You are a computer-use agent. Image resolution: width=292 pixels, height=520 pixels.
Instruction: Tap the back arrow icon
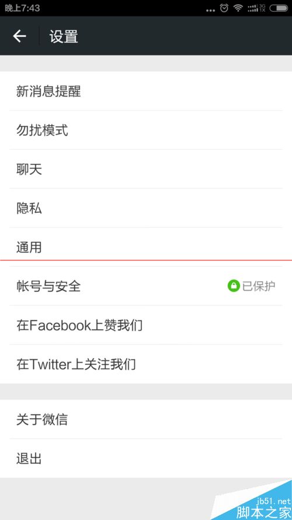[x=19, y=36]
